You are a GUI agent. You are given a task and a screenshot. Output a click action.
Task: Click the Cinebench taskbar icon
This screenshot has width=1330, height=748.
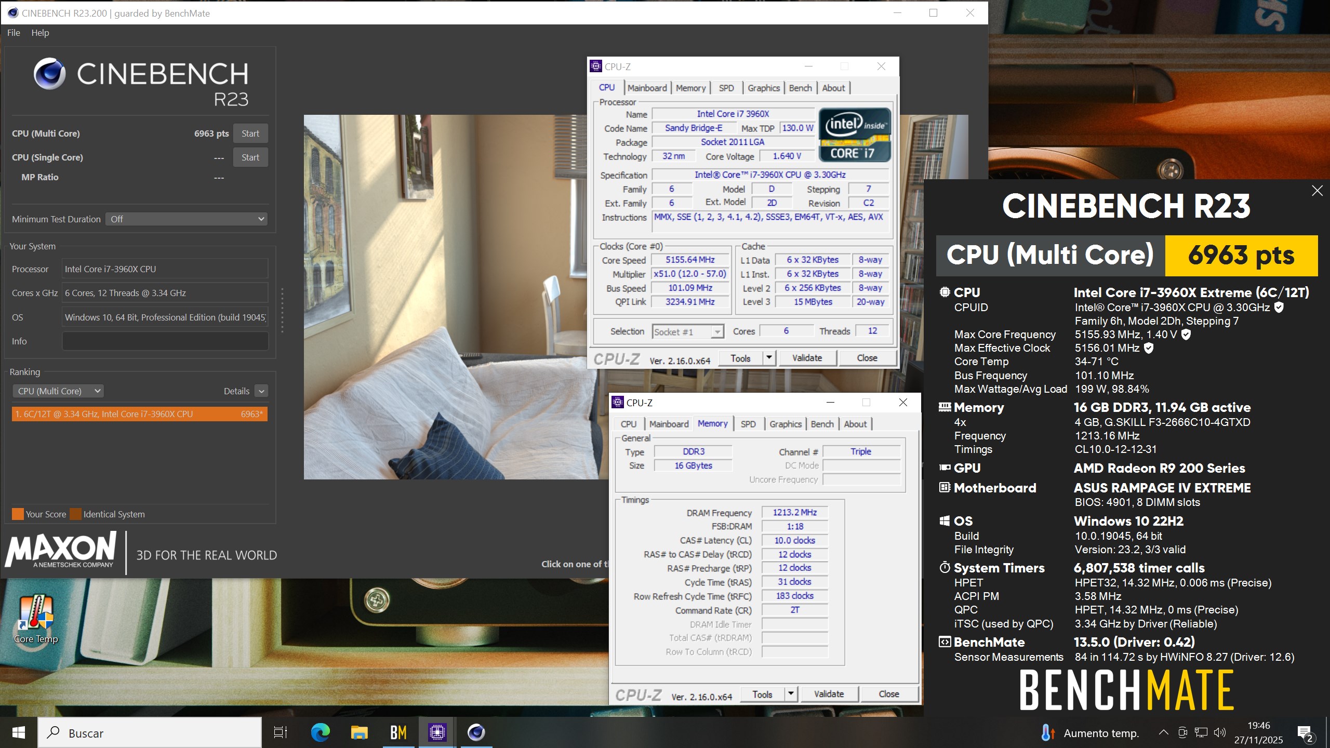tap(476, 732)
